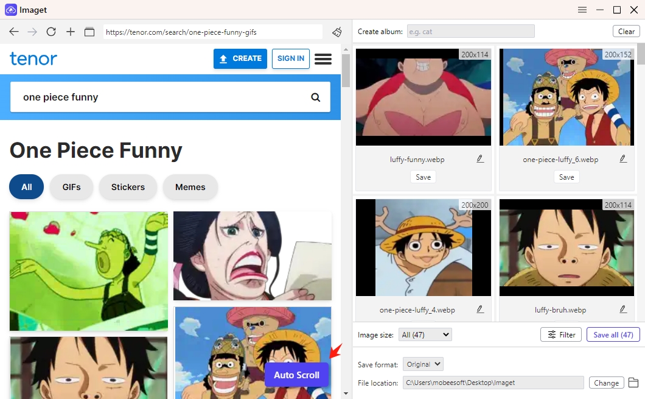Open the green singing Usopp GIF on tenor
Image resolution: width=645 pixels, height=399 pixels.
coord(89,271)
